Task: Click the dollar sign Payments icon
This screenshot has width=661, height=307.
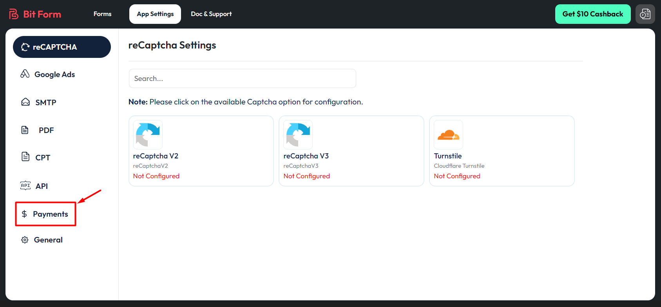Action: click(24, 214)
